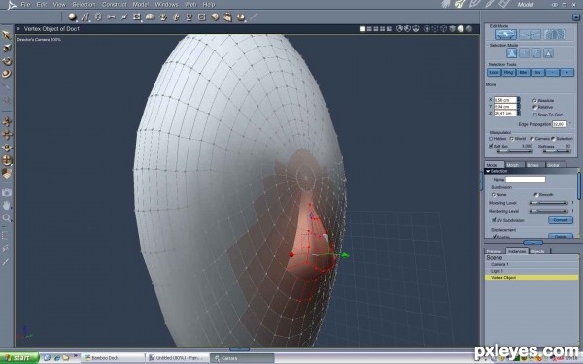Select the Absolute radio button

click(534, 100)
